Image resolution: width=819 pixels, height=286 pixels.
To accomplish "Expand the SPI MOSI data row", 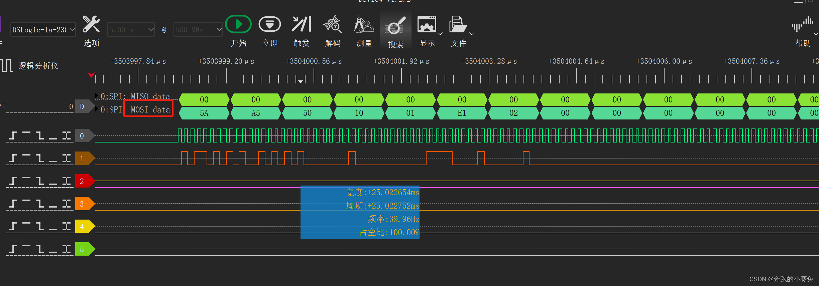I will [97, 109].
